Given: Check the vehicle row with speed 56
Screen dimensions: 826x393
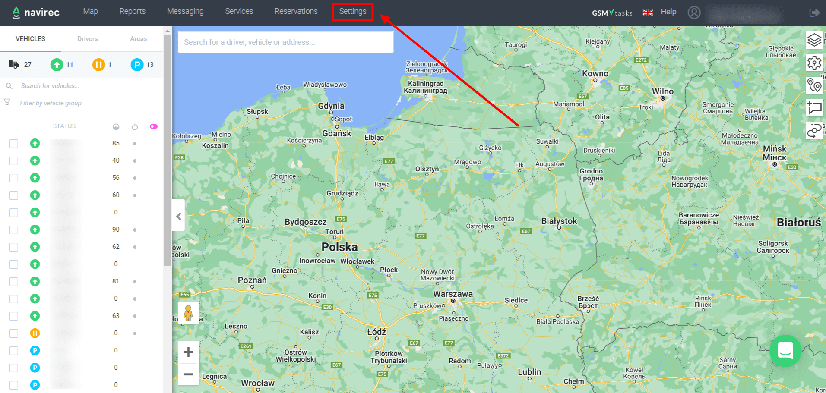Looking at the screenshot, I should point(14,178).
